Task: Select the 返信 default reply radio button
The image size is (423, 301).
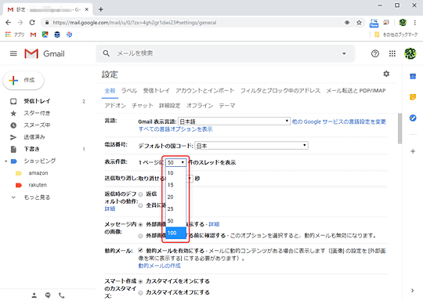Action: [x=140, y=194]
